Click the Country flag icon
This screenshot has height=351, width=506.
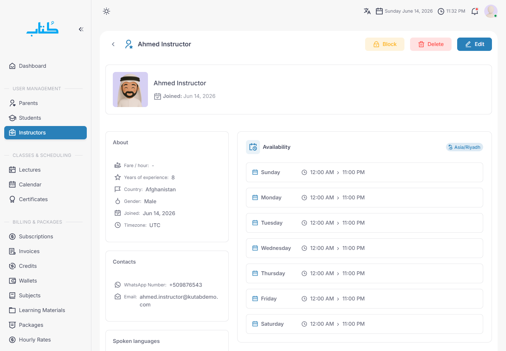point(118,189)
